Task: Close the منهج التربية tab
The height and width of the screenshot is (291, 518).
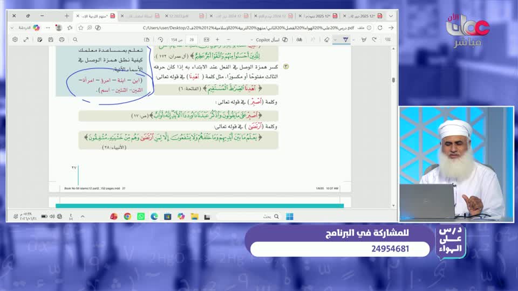Action: tap(78, 16)
